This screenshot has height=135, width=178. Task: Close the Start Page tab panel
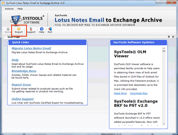[173, 37]
